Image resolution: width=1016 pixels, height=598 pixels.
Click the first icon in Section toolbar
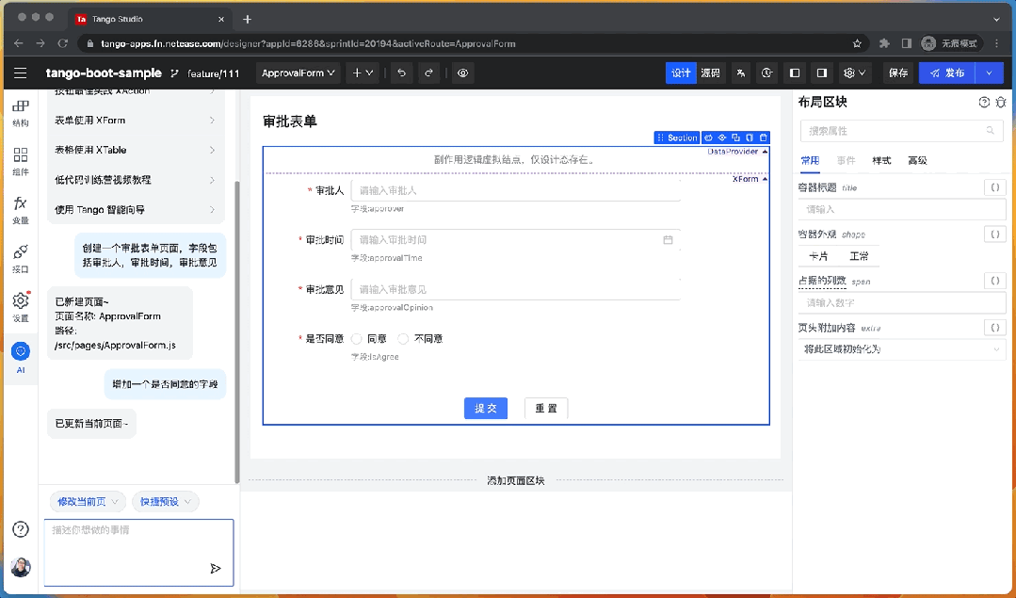click(708, 137)
